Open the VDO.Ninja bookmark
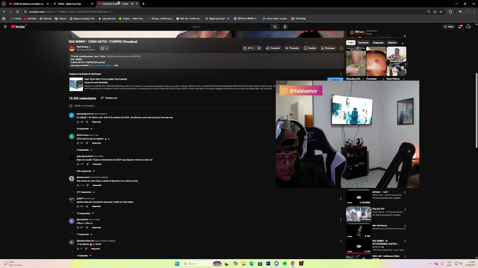 pyautogui.click(x=299, y=19)
